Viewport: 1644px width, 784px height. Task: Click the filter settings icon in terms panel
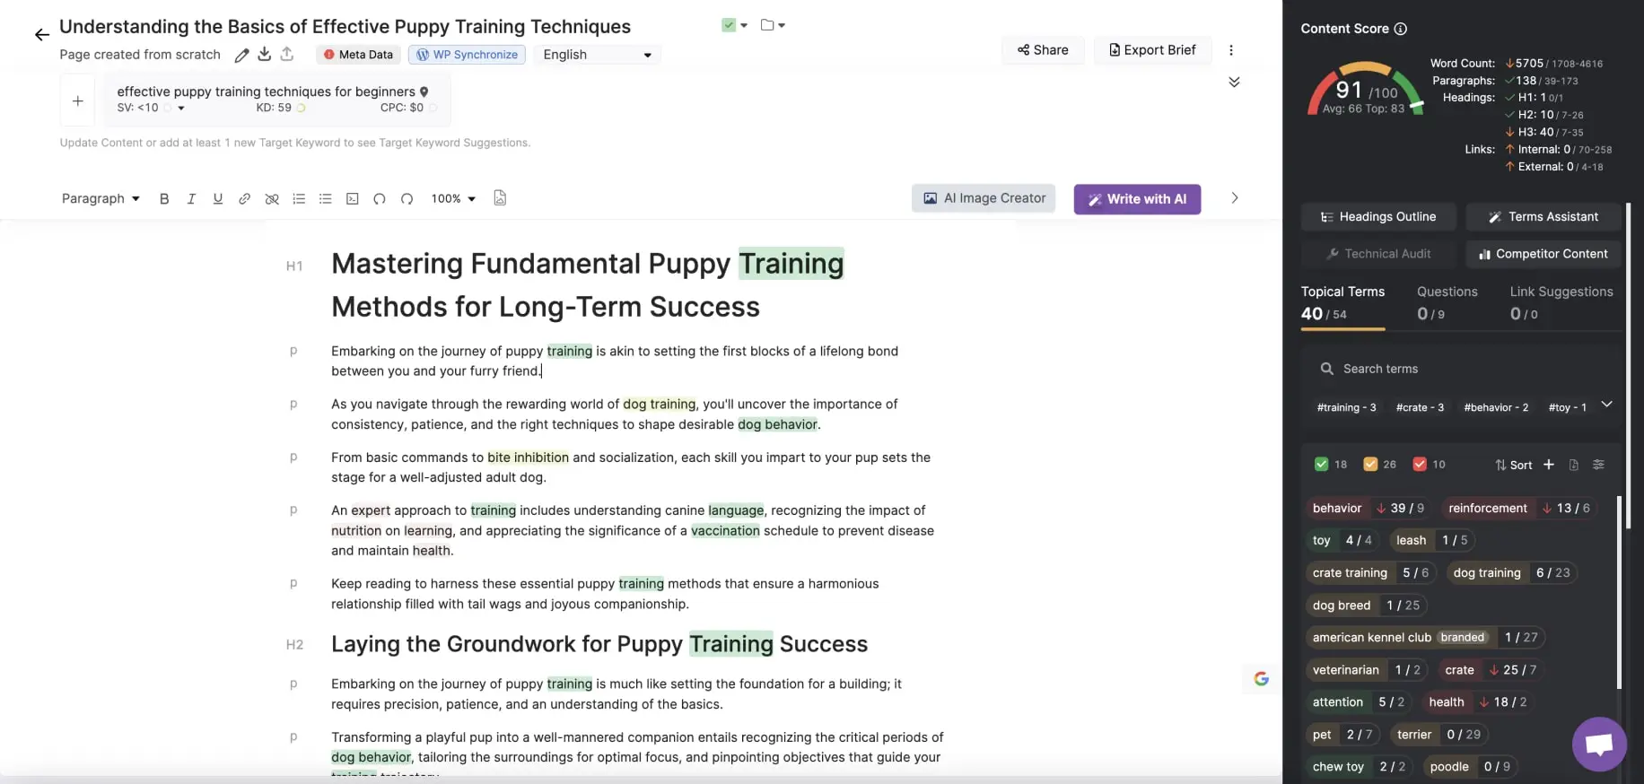(1598, 465)
